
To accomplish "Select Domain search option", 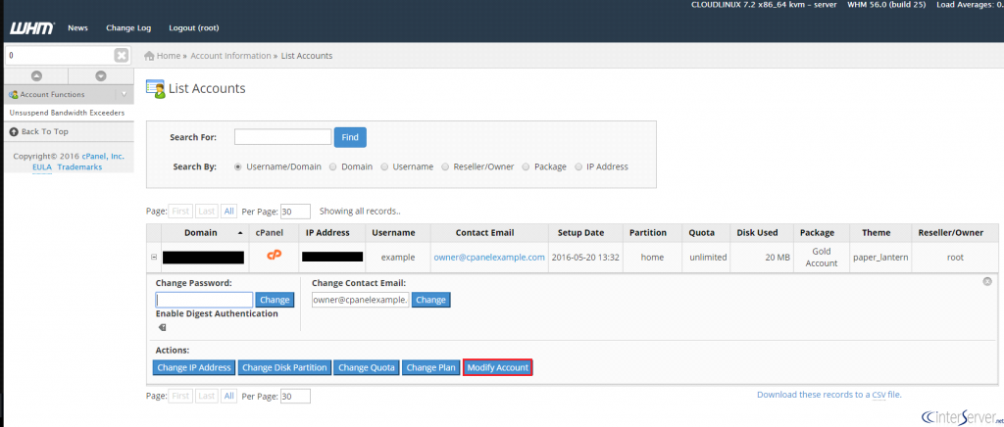I will coord(333,166).
